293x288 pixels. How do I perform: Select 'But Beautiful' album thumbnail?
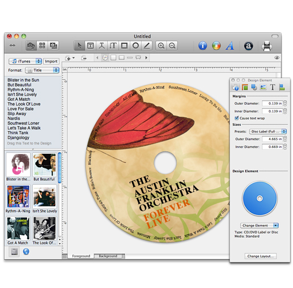click(45, 165)
